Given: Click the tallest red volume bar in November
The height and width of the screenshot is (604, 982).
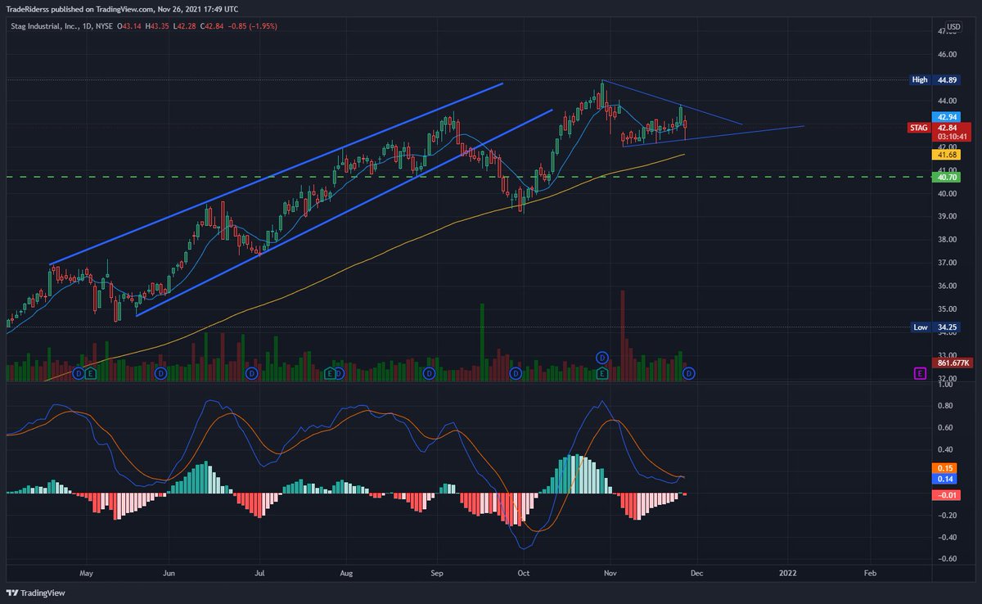Looking at the screenshot, I should (623, 336).
